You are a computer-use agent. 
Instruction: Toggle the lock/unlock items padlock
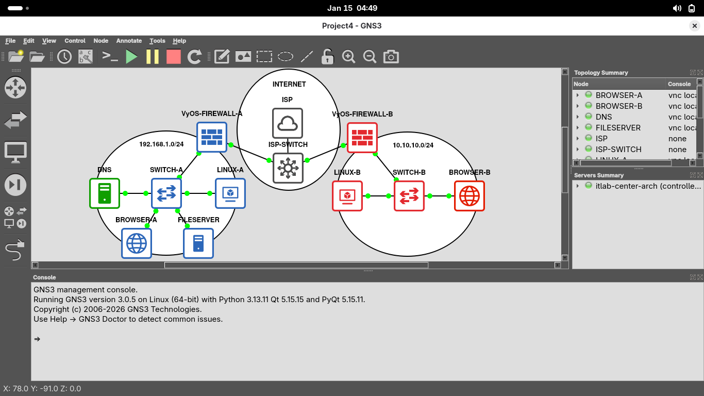(327, 57)
